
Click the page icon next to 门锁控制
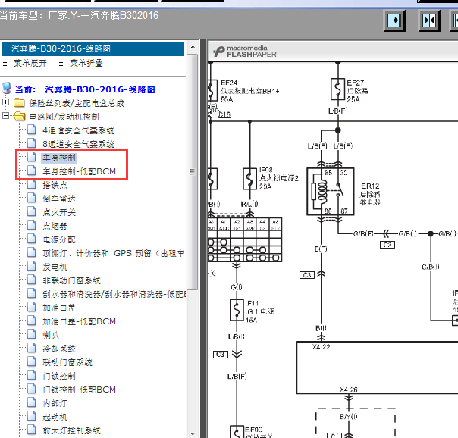(x=32, y=374)
